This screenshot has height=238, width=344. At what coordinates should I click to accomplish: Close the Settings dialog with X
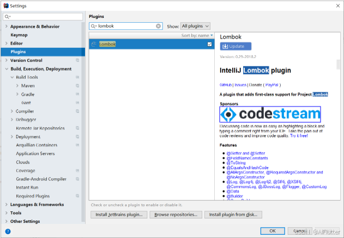(338, 5)
